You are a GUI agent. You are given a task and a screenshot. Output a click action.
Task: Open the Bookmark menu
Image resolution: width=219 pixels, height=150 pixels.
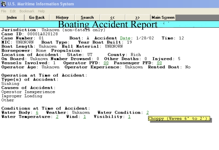click(x=27, y=11)
